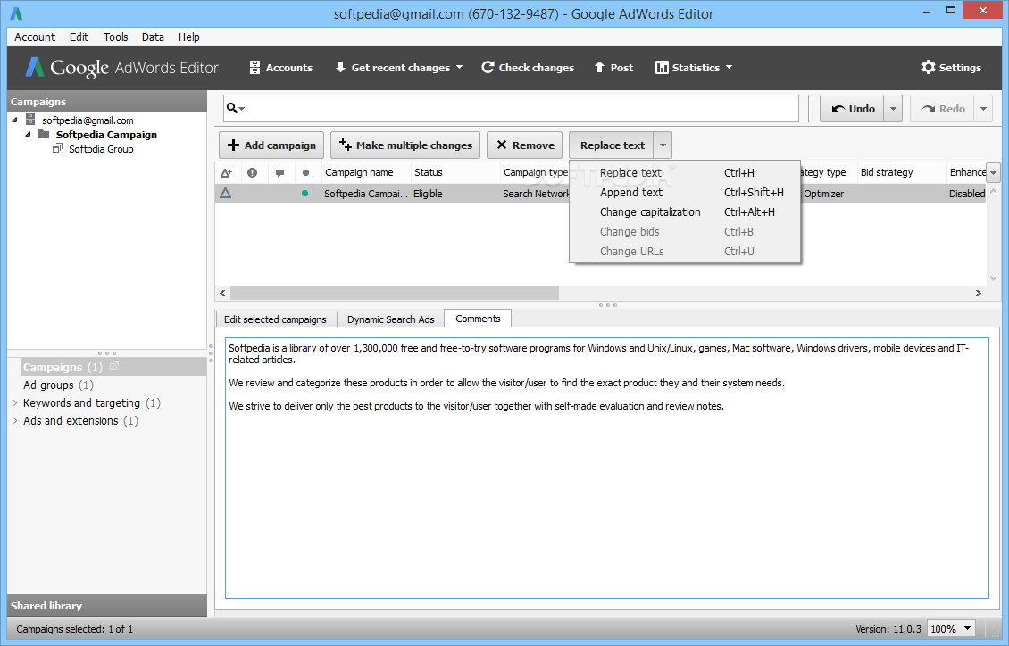Click the Campaign name column header
The image size is (1009, 646).
point(365,172)
